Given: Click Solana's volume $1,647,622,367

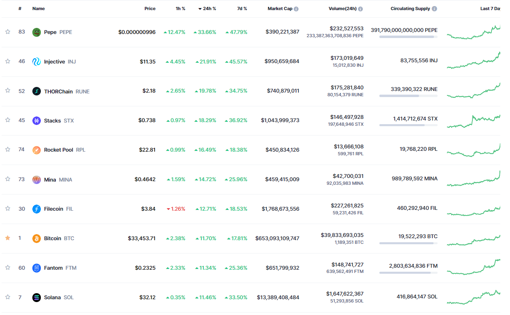Looking at the screenshot, I should click(x=345, y=294).
